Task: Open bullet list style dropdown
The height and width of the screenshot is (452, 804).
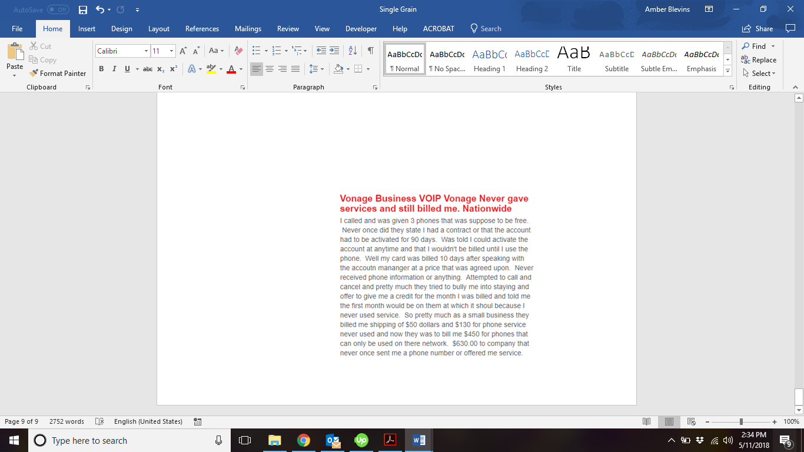Action: 266,51
